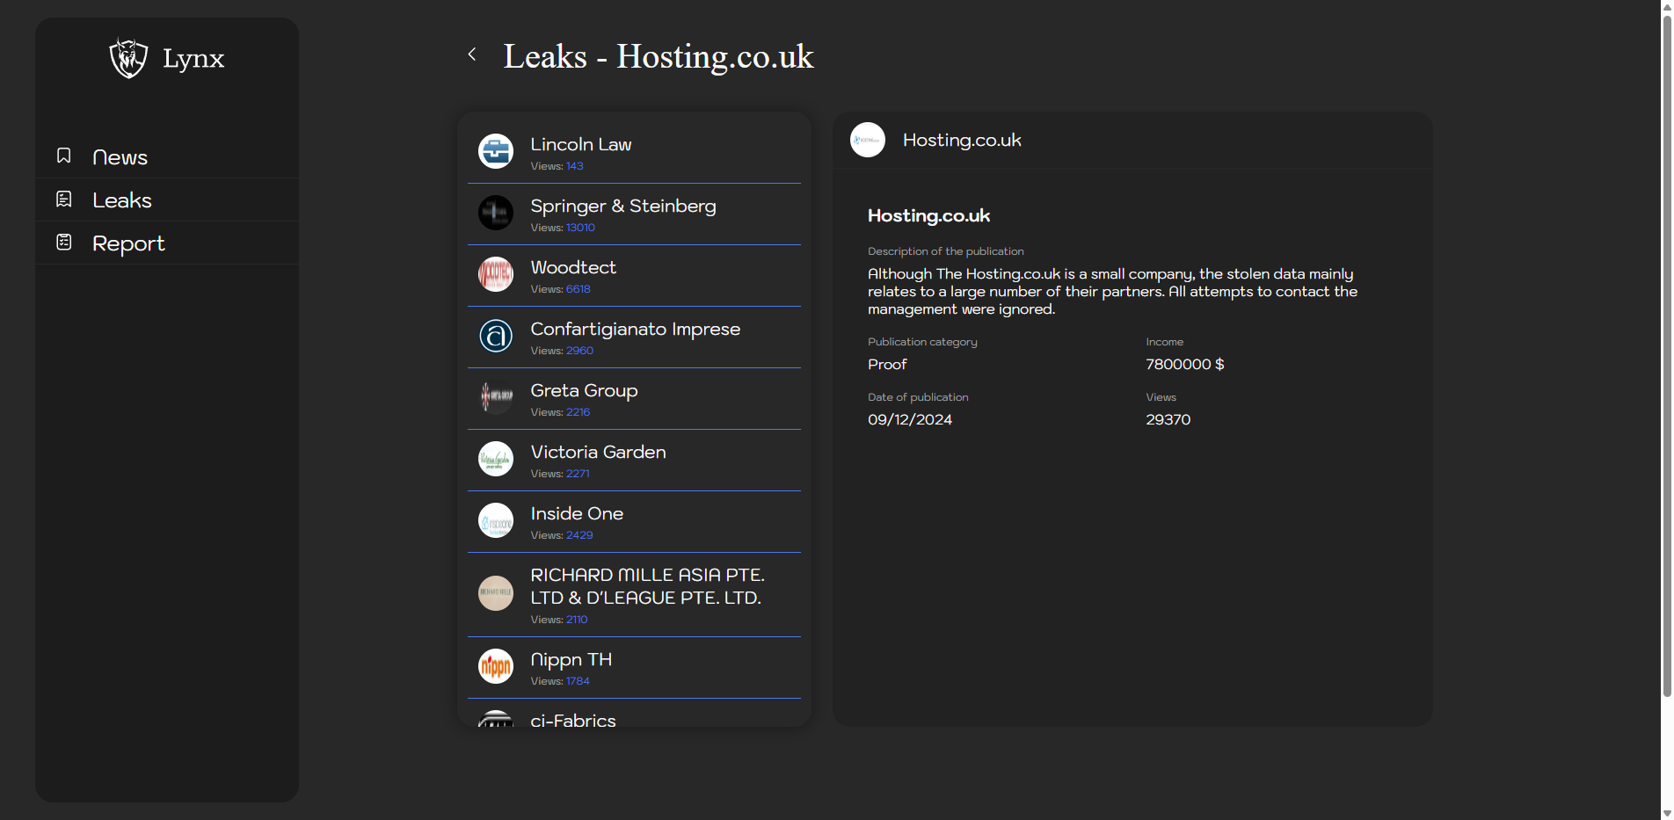Select the Springer & Steinberg entry

(x=622, y=206)
